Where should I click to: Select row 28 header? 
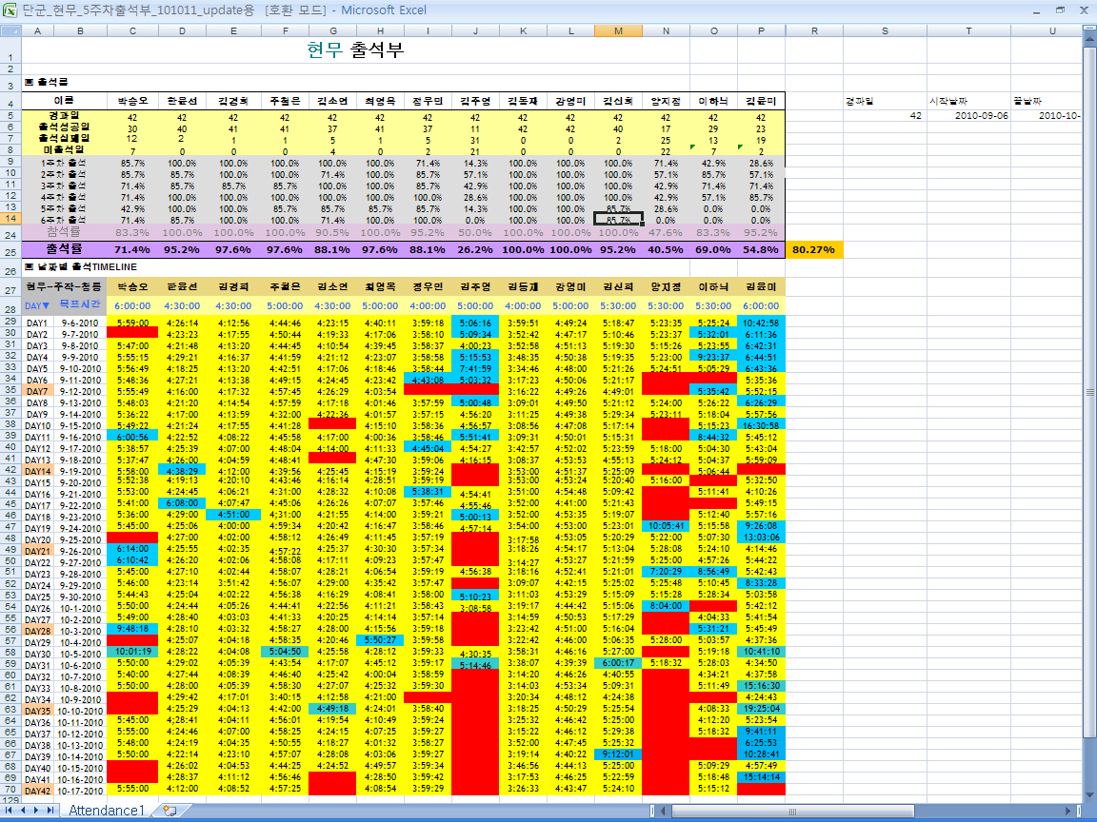click(x=10, y=308)
